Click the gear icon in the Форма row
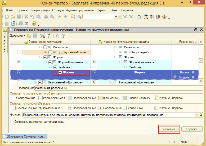 [175, 77]
